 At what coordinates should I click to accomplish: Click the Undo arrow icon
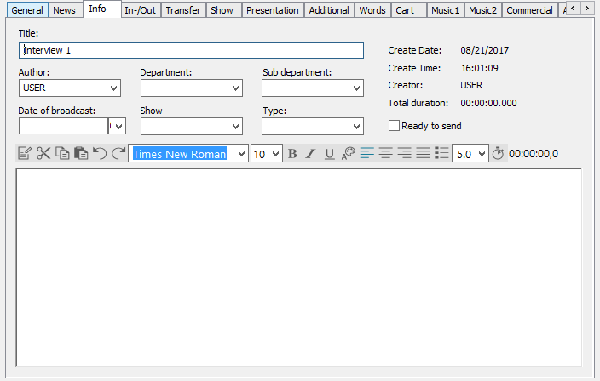100,154
